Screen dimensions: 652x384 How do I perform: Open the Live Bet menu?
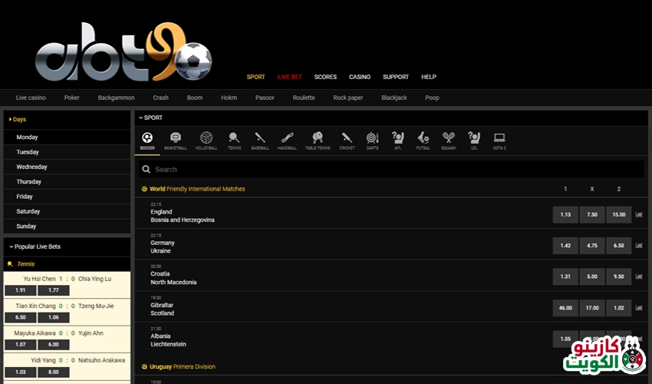289,77
